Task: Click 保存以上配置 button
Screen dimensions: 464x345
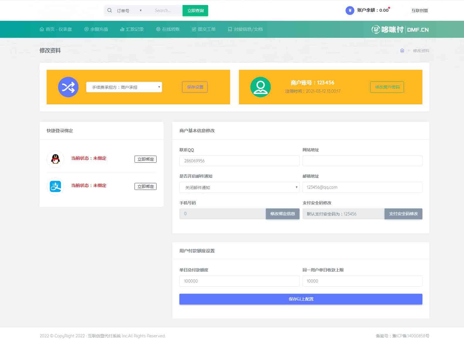Action: tap(301, 299)
